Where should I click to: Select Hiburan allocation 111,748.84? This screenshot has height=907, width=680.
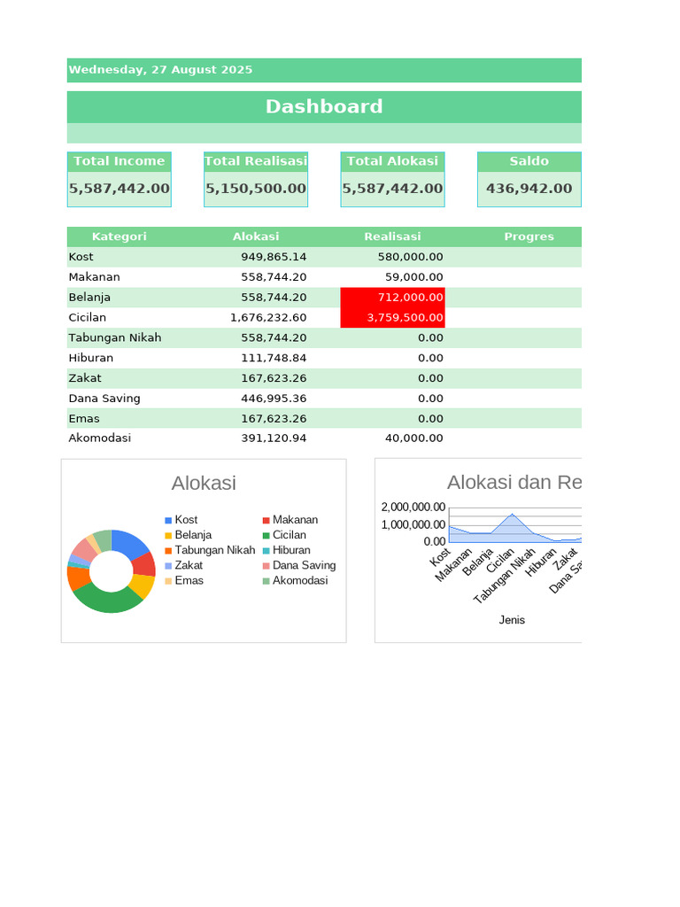point(256,358)
